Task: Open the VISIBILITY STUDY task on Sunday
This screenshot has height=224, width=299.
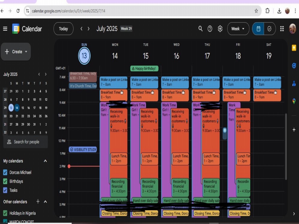Action: (83, 150)
